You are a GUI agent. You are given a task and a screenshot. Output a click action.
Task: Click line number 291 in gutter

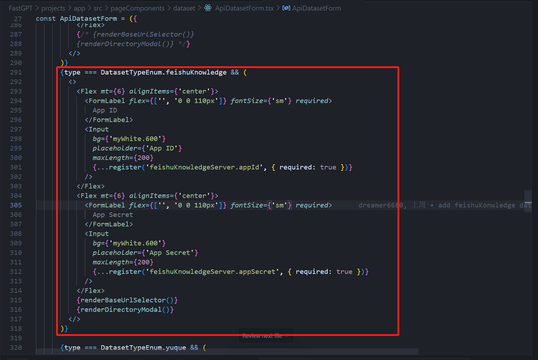[16, 72]
